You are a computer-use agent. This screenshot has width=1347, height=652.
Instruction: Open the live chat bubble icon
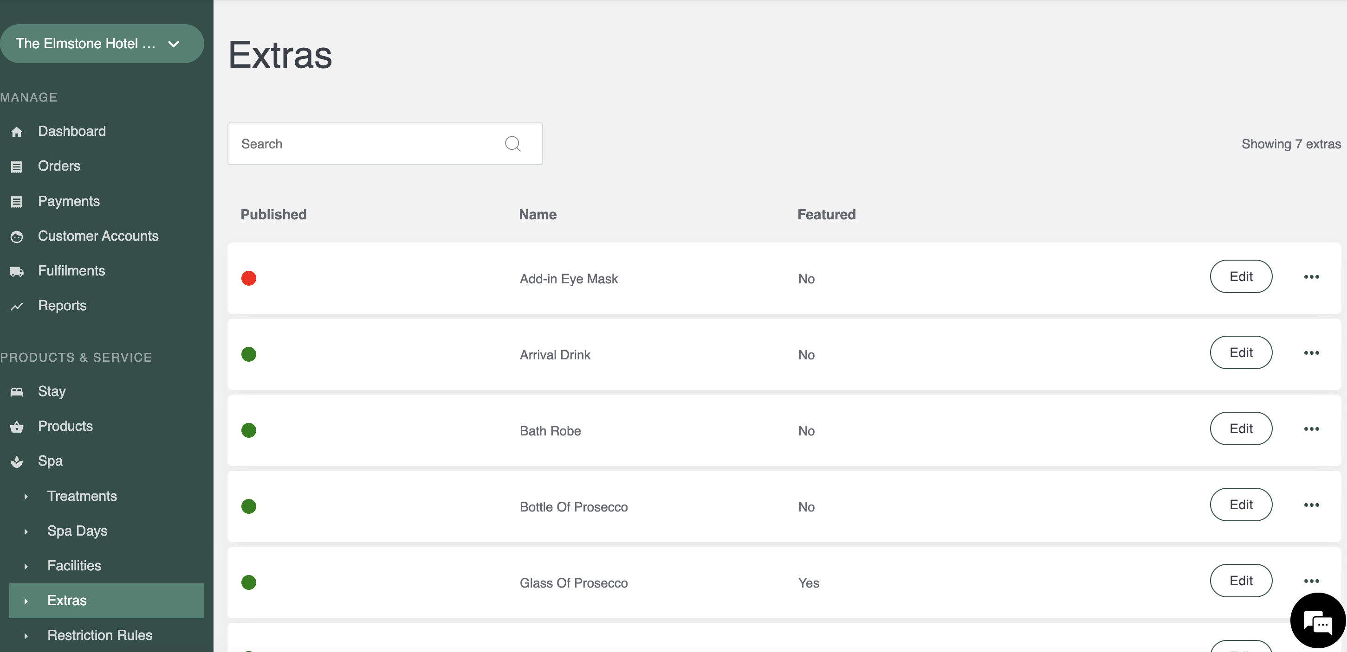[1317, 620]
